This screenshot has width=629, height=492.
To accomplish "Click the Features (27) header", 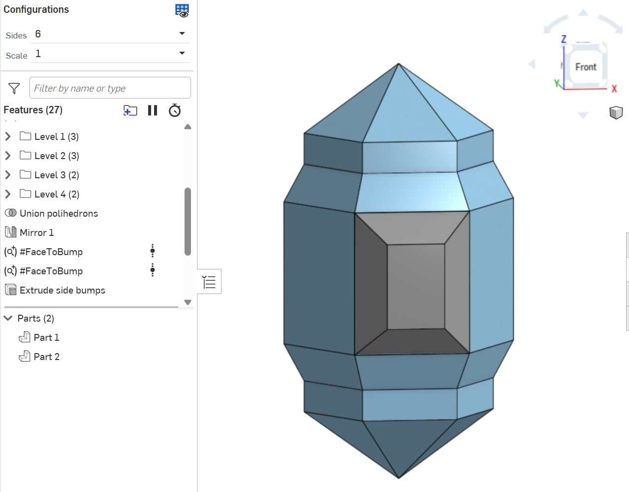I will 33,110.
